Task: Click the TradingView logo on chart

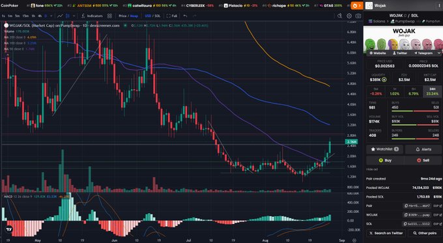Action: [x=9, y=229]
